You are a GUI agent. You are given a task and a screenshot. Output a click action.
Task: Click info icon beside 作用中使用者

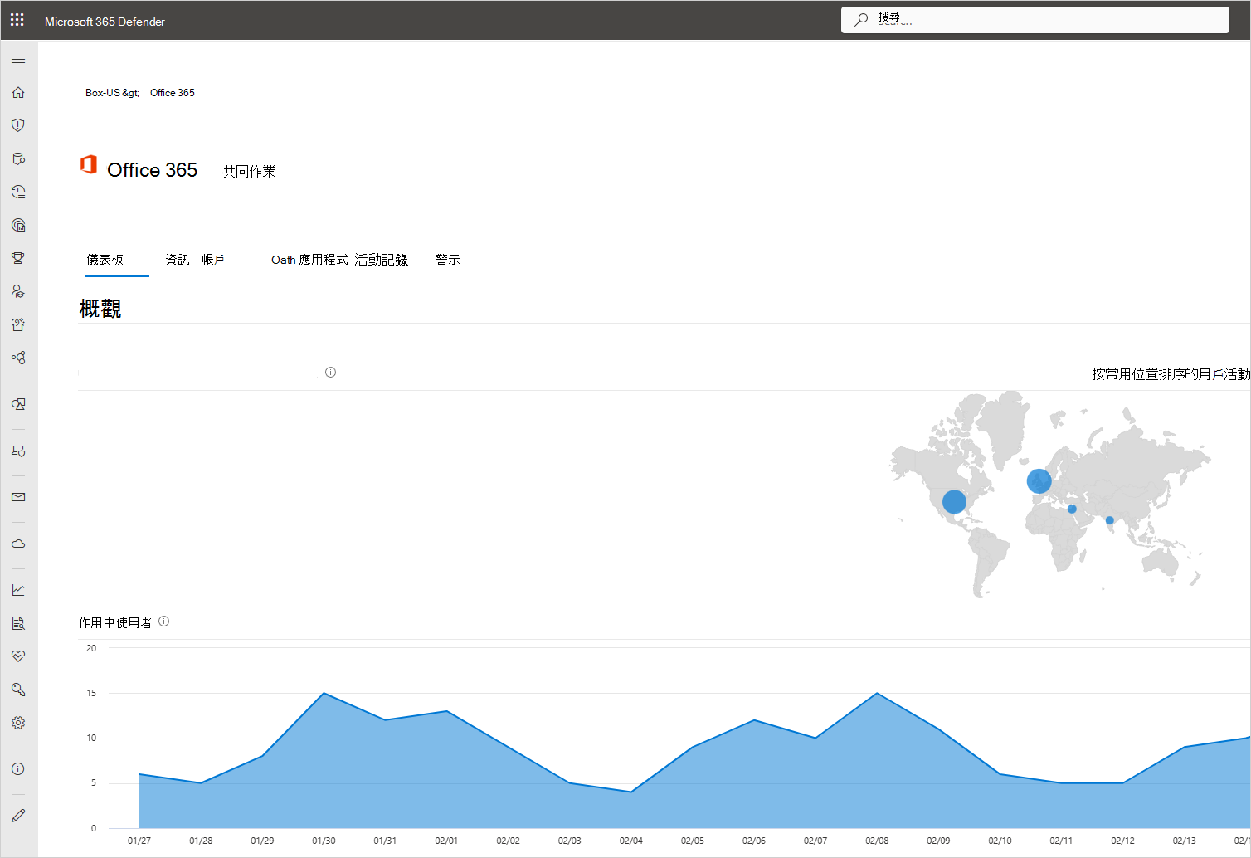point(164,622)
